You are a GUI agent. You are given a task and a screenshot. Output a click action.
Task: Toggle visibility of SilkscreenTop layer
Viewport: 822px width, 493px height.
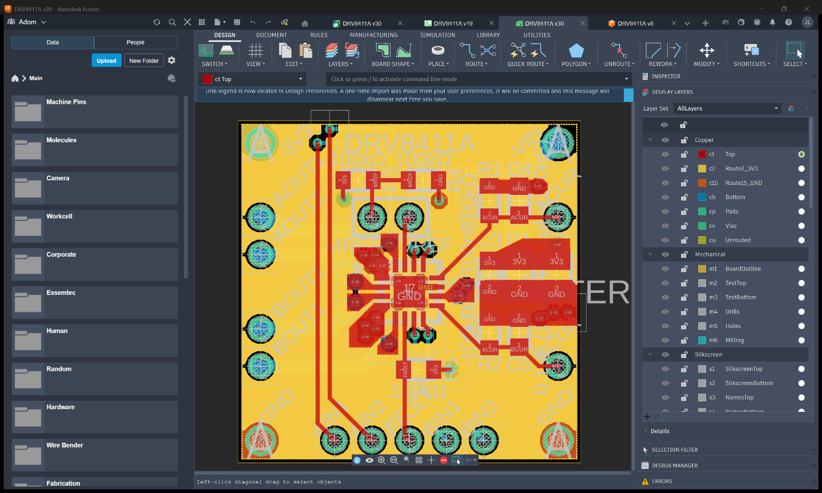click(665, 369)
